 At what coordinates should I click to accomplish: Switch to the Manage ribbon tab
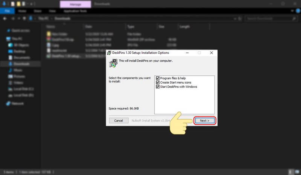75,4
